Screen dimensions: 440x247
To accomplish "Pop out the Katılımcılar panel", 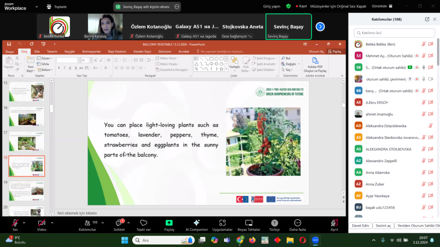I will (x=427, y=19).
